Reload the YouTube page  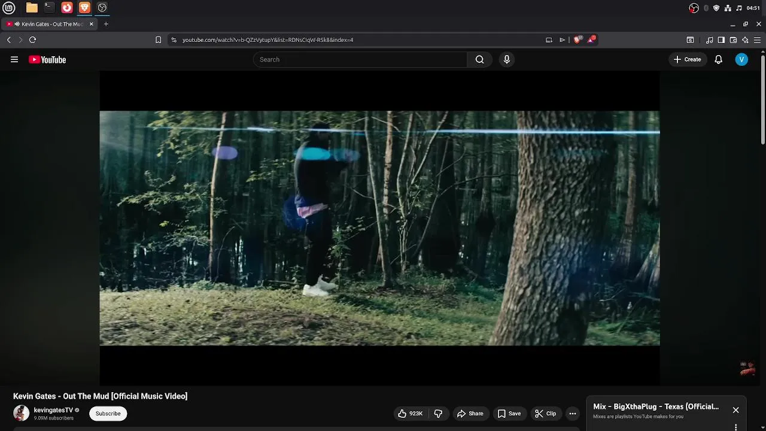(32, 40)
